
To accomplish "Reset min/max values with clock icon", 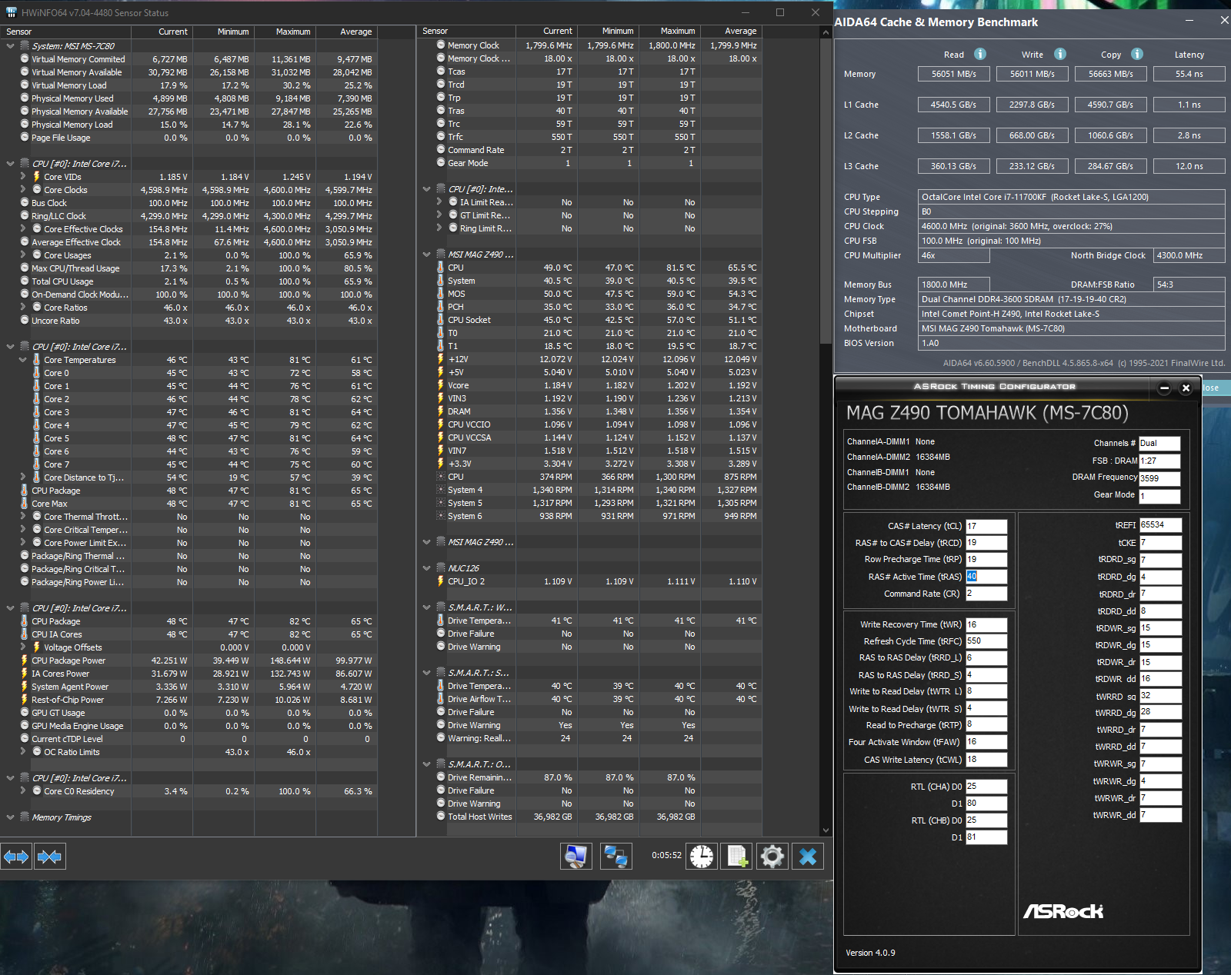I will point(702,856).
